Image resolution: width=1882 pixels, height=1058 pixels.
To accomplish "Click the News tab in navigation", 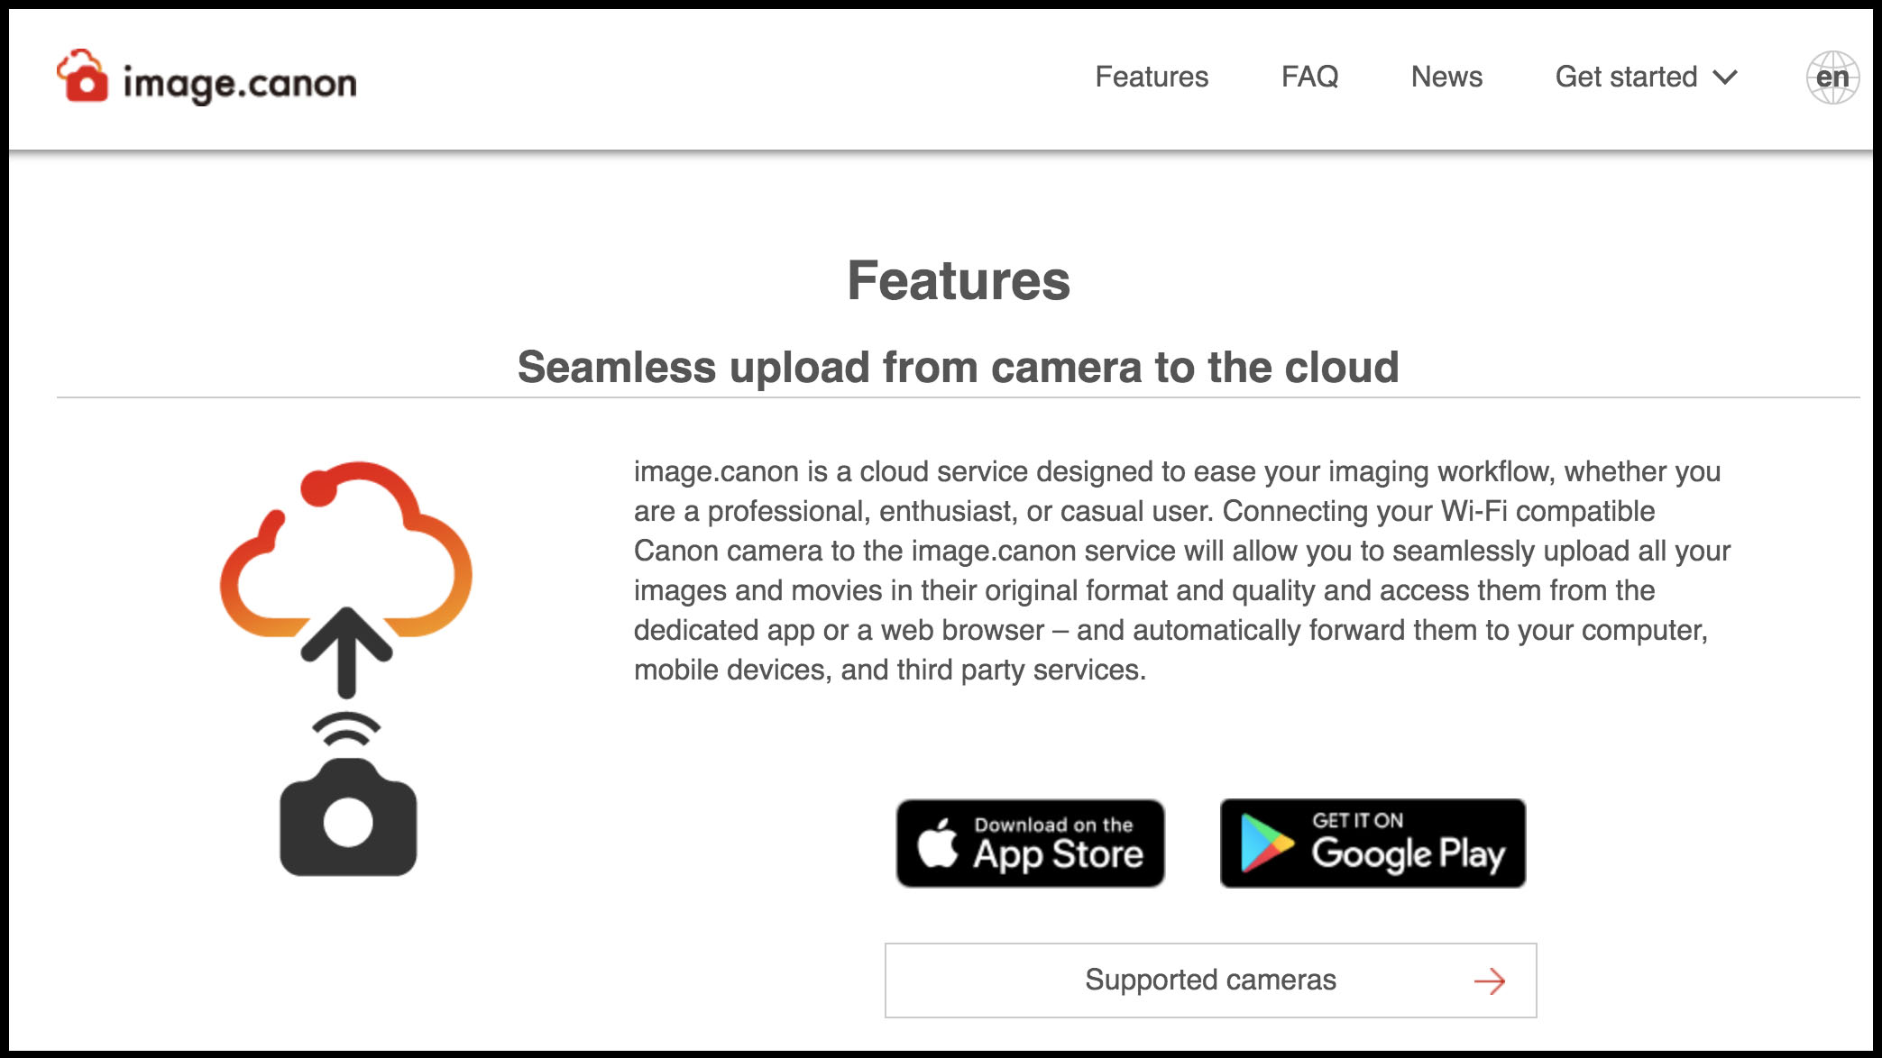I will pos(1446,77).
